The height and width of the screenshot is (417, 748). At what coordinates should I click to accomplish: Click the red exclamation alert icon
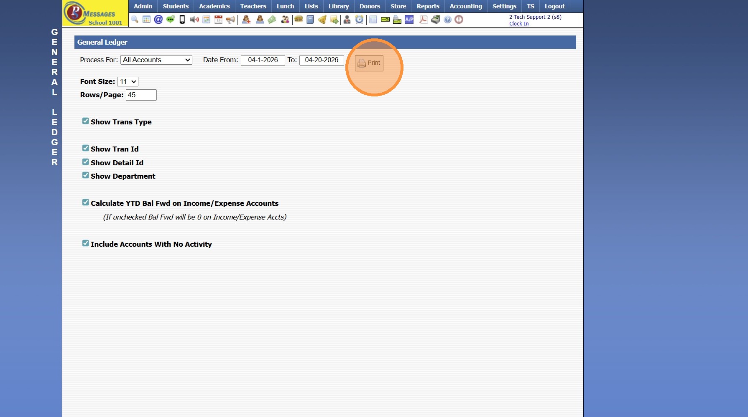click(x=459, y=20)
